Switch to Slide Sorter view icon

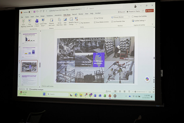[x=120, y=91]
